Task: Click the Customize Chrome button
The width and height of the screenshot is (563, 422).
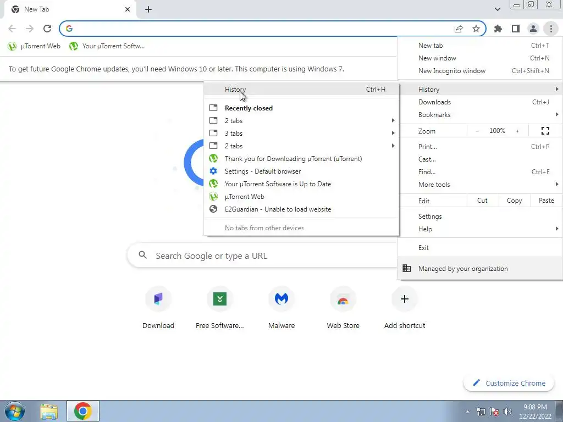Action: (509, 383)
